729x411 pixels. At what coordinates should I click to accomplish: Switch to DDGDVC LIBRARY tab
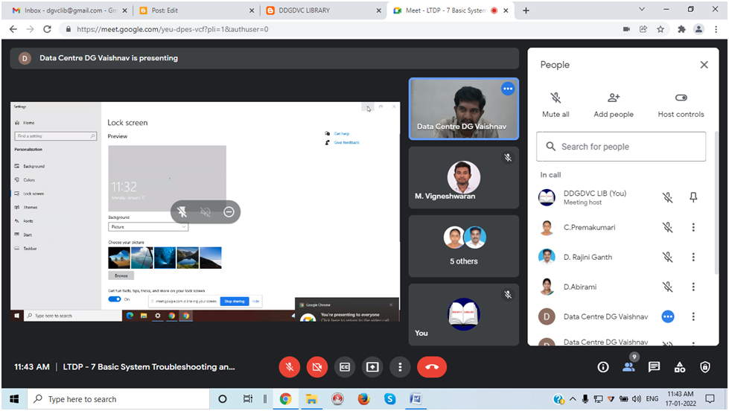(323, 10)
